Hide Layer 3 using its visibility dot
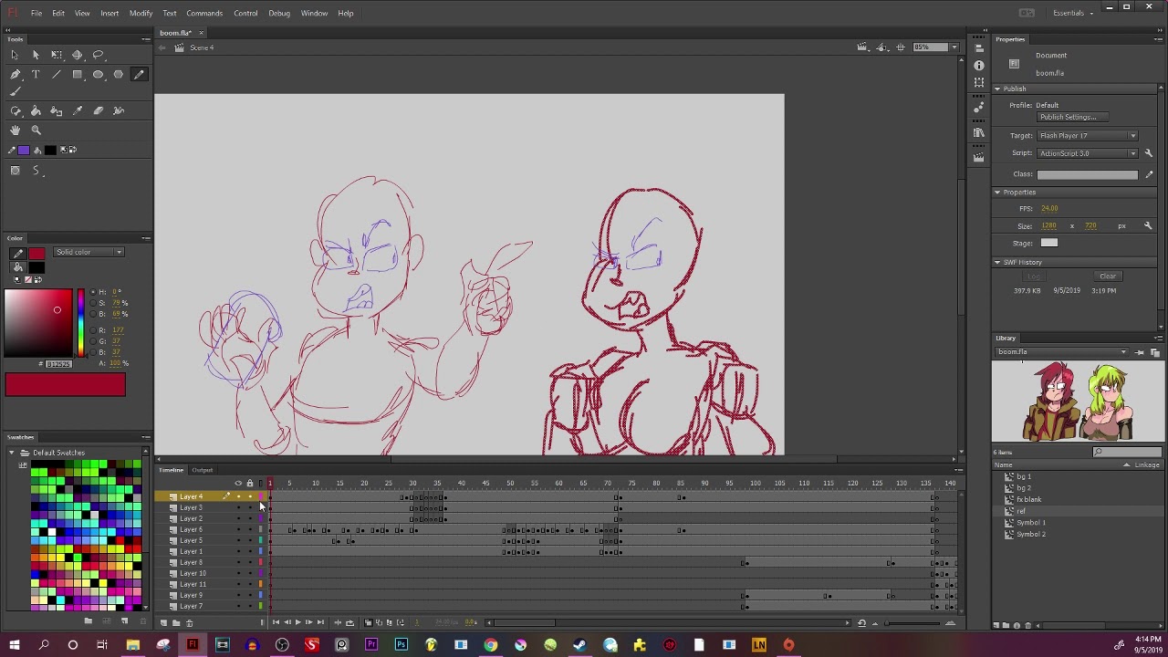The height and width of the screenshot is (657, 1168). click(238, 508)
